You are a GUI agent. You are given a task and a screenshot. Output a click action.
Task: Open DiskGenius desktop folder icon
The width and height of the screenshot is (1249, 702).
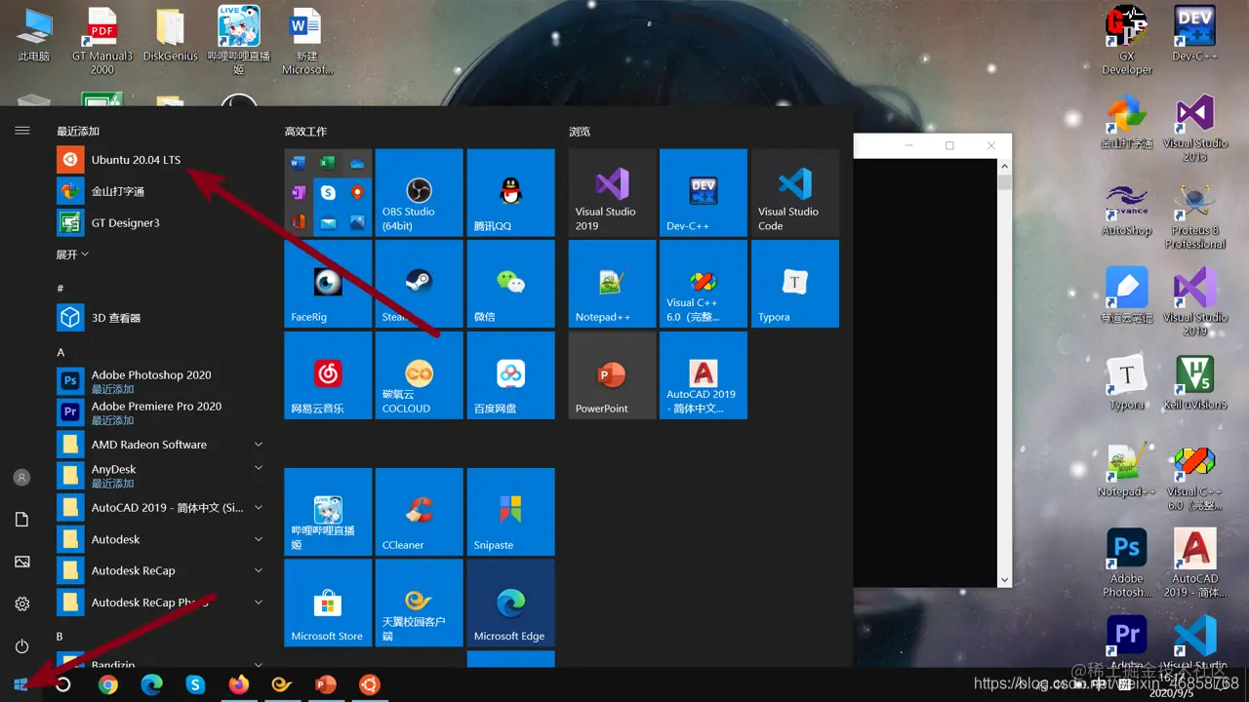170,35
